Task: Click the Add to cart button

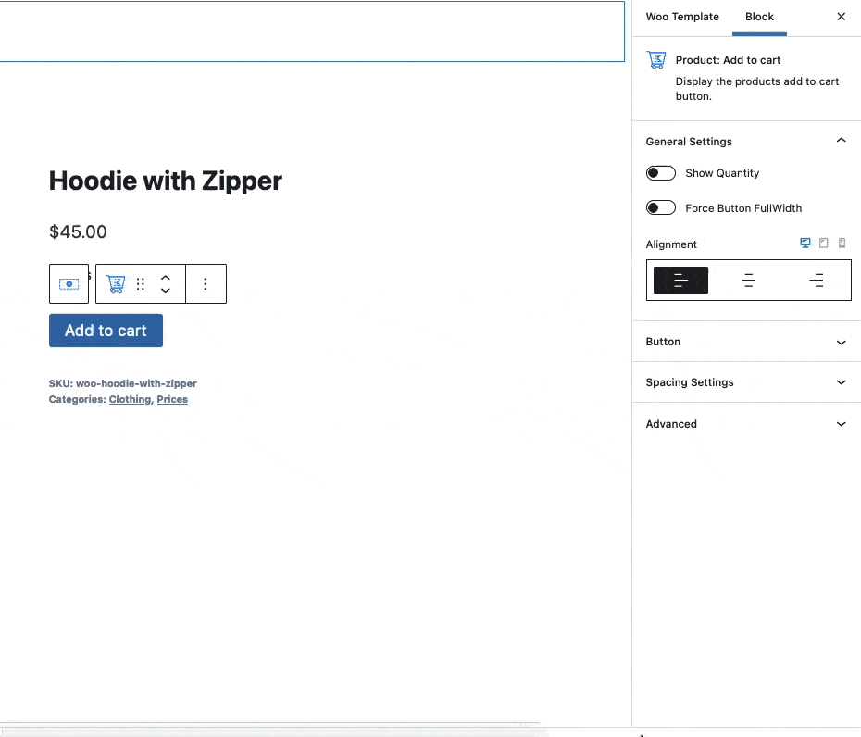Action: click(x=106, y=331)
